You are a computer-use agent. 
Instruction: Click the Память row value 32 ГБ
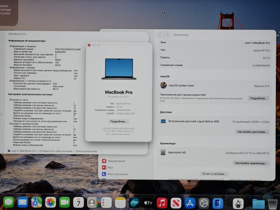tap(266, 58)
